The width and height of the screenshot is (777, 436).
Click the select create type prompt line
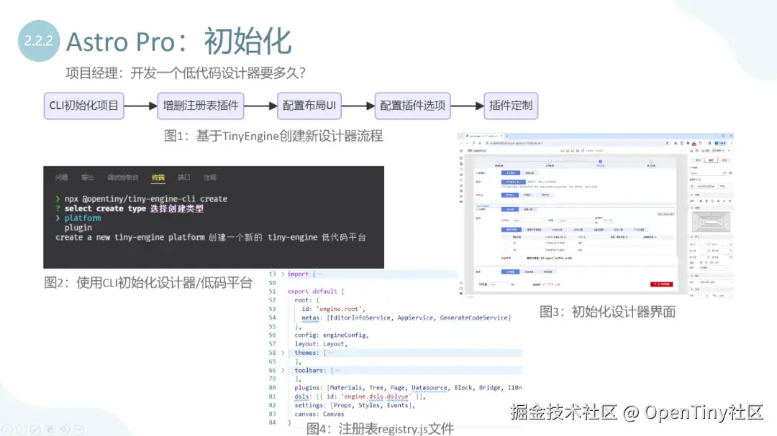point(134,208)
